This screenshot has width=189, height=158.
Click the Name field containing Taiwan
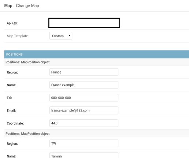tap(84, 155)
